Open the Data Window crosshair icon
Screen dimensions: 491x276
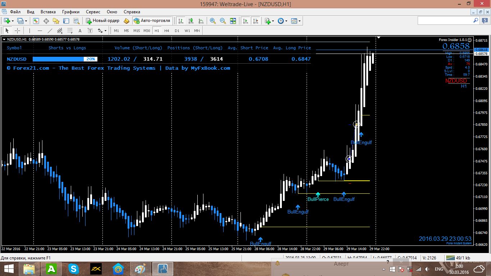pyautogui.click(x=46, y=21)
